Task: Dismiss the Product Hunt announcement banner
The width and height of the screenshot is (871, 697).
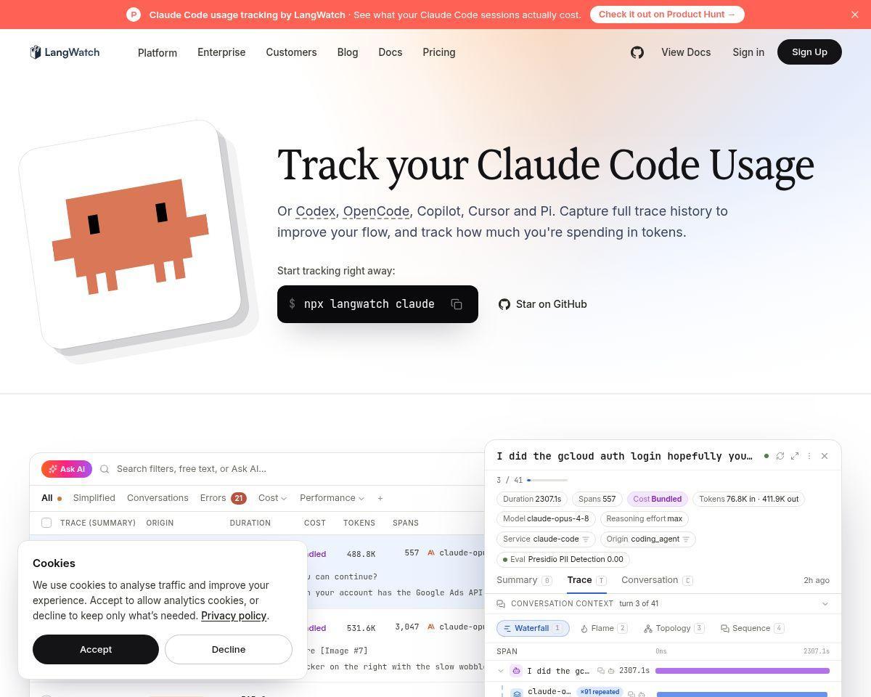Action: click(854, 15)
